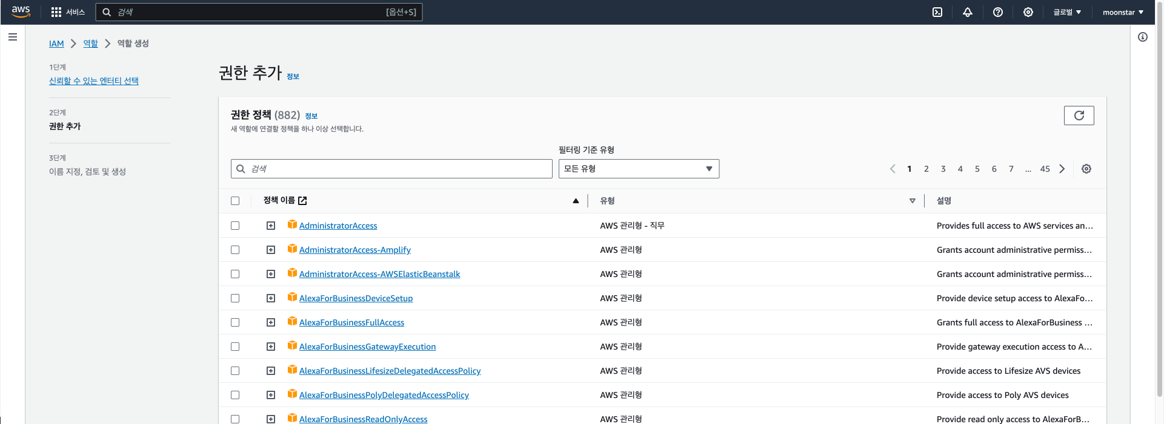Open 정보 link next to 권한 정책

pos(311,116)
